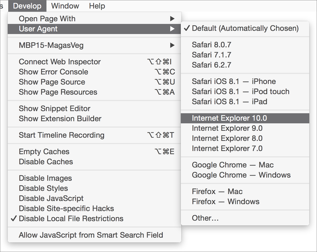
Task: Show Page Resources
Action: pyautogui.click(x=95, y=92)
